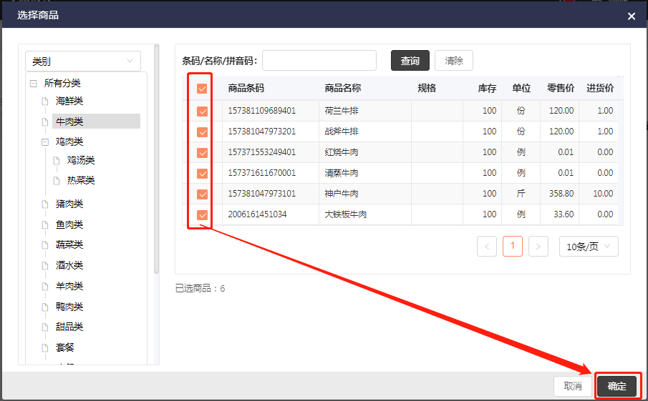
Task: Uncheck the 大铁板牛肉 row checkbox
Action: [202, 214]
